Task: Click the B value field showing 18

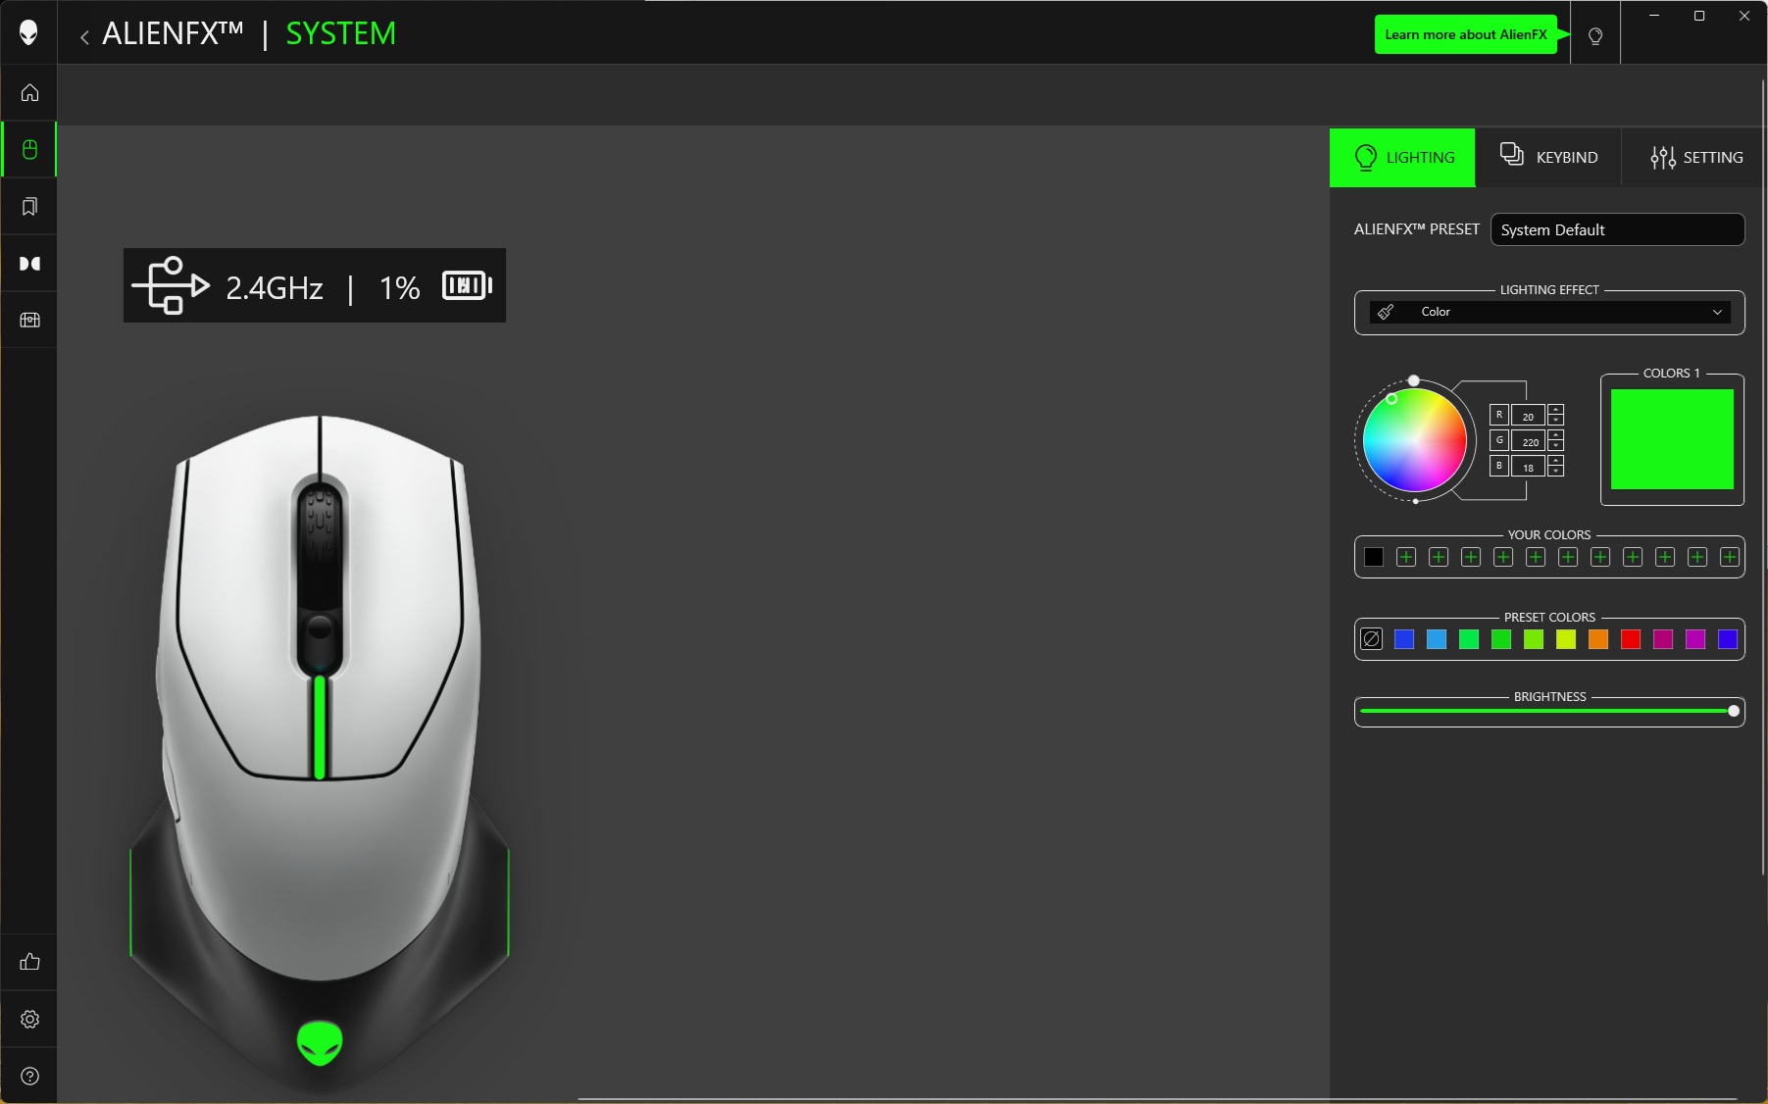Action: pyautogui.click(x=1528, y=466)
